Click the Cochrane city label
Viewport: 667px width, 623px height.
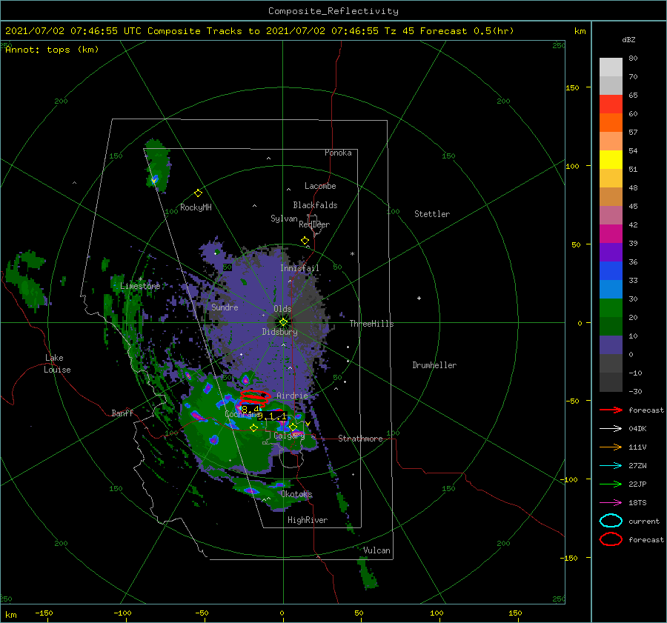tap(242, 414)
